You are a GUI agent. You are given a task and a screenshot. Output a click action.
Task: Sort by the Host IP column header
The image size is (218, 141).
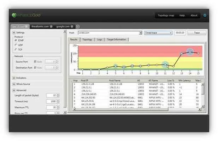[84, 80]
